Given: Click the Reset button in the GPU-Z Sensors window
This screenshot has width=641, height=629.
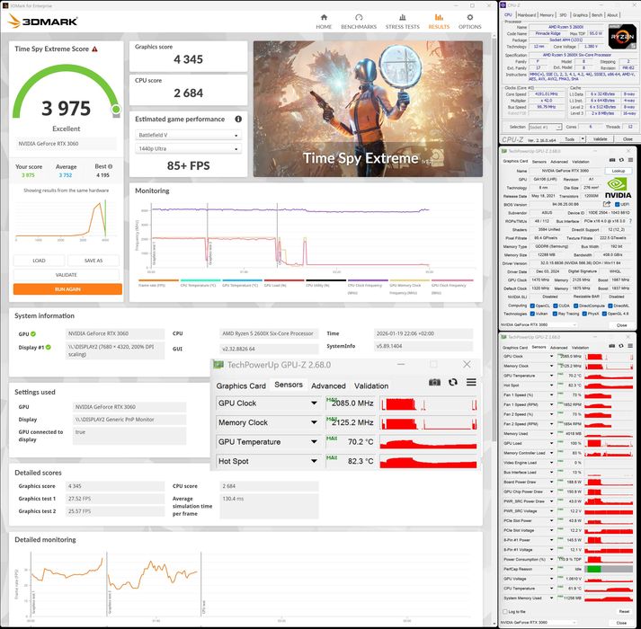Looking at the screenshot, I should (x=624, y=612).
